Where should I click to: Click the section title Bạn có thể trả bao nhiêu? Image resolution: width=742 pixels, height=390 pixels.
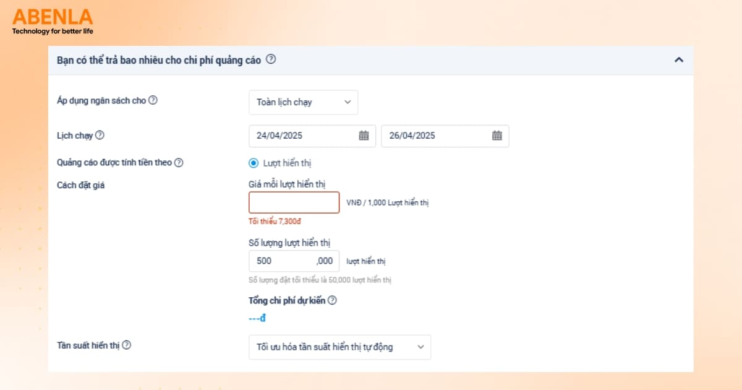pos(159,60)
